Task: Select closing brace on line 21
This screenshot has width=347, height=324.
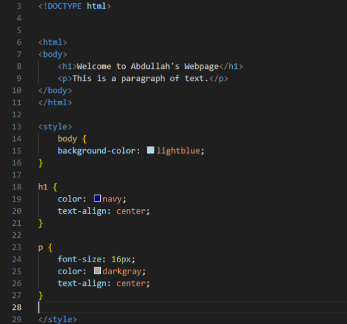Action: tap(40, 223)
